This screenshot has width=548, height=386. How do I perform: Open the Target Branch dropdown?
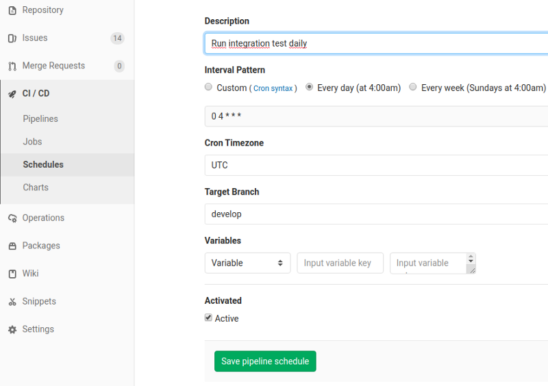click(x=377, y=214)
